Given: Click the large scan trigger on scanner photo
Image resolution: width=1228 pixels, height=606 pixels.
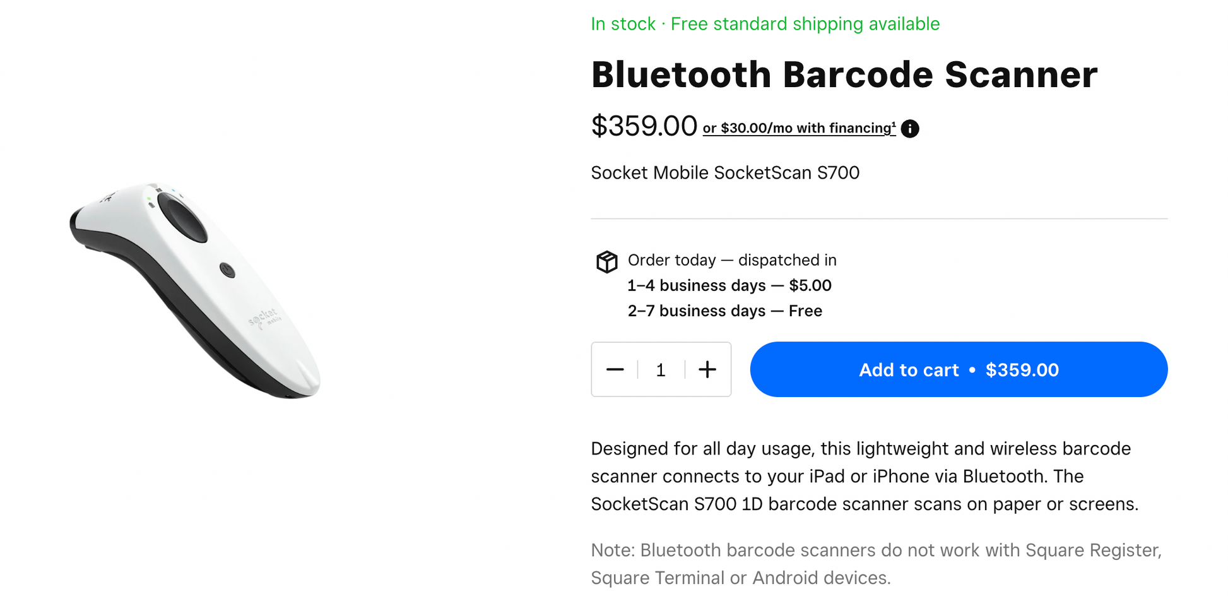Looking at the screenshot, I should coord(182,218).
